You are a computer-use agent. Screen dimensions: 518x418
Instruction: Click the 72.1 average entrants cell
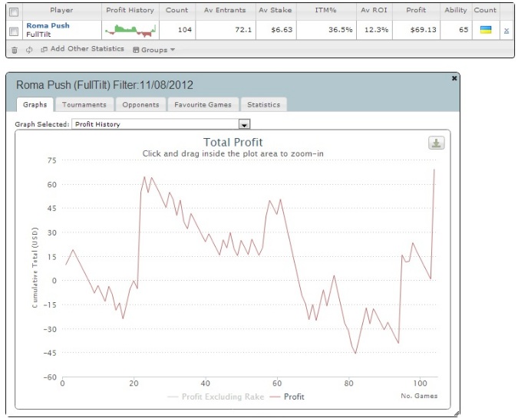226,30
